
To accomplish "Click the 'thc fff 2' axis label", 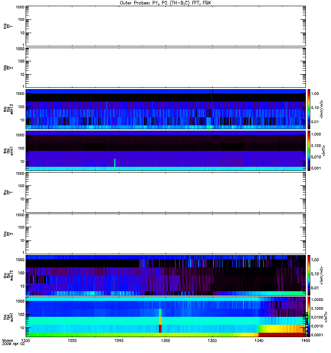I will click(8, 234).
